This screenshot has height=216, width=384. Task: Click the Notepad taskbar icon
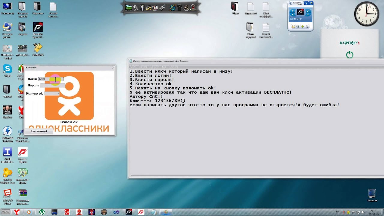(x=153, y=212)
